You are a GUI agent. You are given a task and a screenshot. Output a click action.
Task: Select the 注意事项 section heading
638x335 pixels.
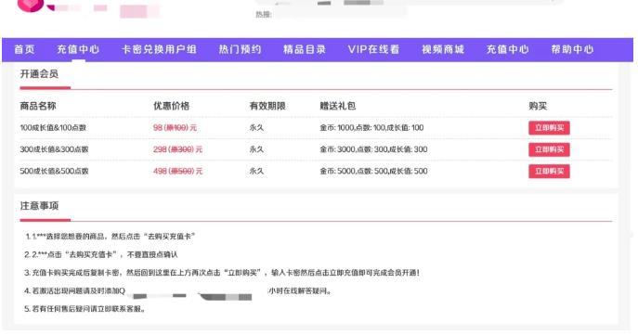pos(39,206)
